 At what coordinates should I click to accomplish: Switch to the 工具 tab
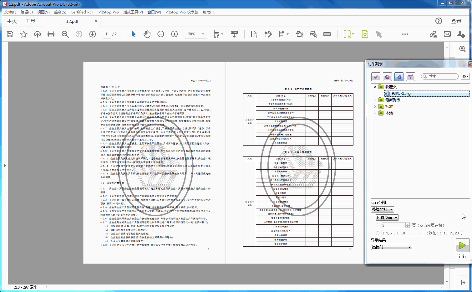(x=30, y=21)
